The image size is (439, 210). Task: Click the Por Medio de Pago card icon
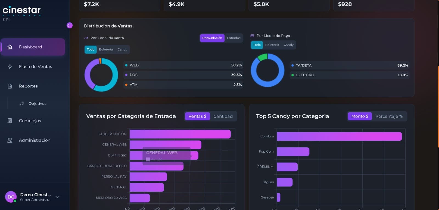click(252, 36)
